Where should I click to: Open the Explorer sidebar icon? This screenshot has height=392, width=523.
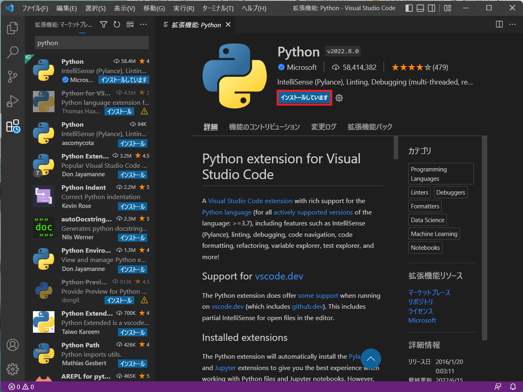(12, 28)
